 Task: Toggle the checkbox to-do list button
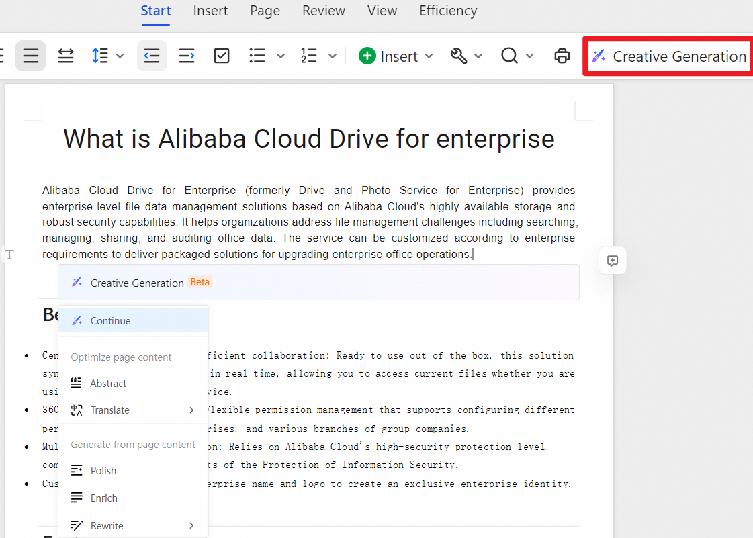222,56
